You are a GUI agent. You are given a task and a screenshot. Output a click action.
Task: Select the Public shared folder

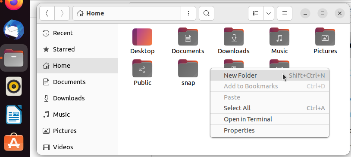(142, 68)
